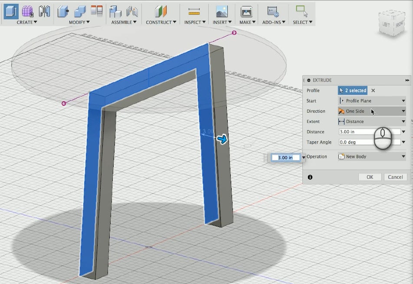This screenshot has width=413, height=284.
Task: Open the MAKE menu
Action: pyautogui.click(x=247, y=23)
